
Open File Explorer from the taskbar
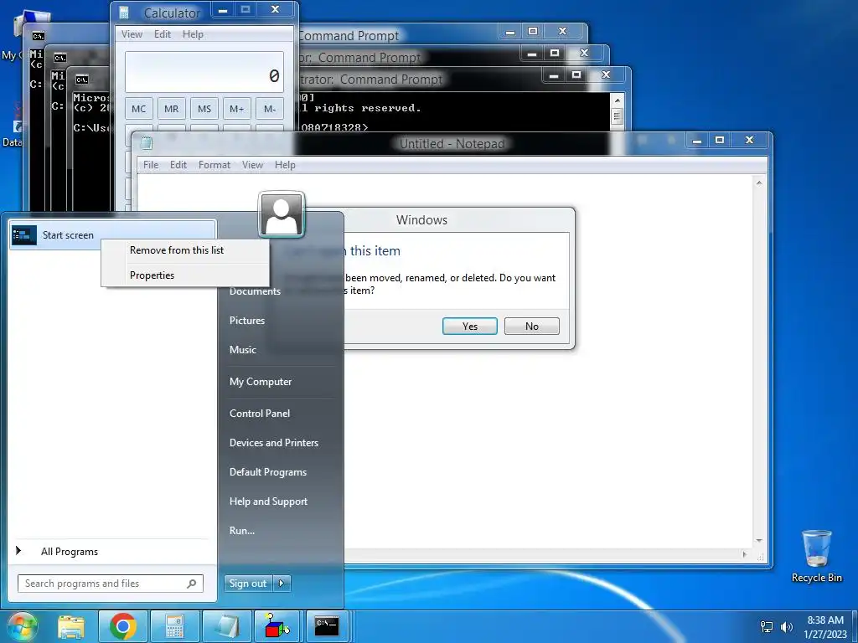click(x=71, y=626)
